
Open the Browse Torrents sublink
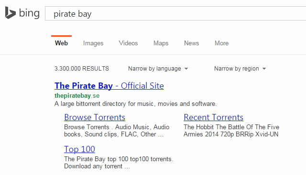95,117
